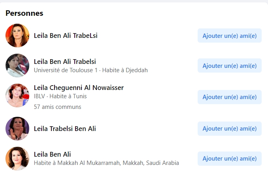268x174 pixels.
Task: Click the Personnes section heading
Action: [24, 13]
